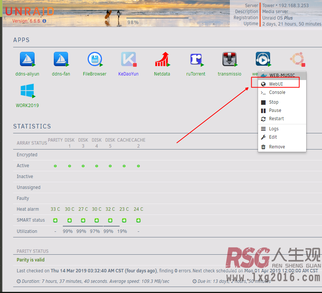Click first Cache SMART status icon
Viewport: 322px width, 293px height.
[x=124, y=221]
